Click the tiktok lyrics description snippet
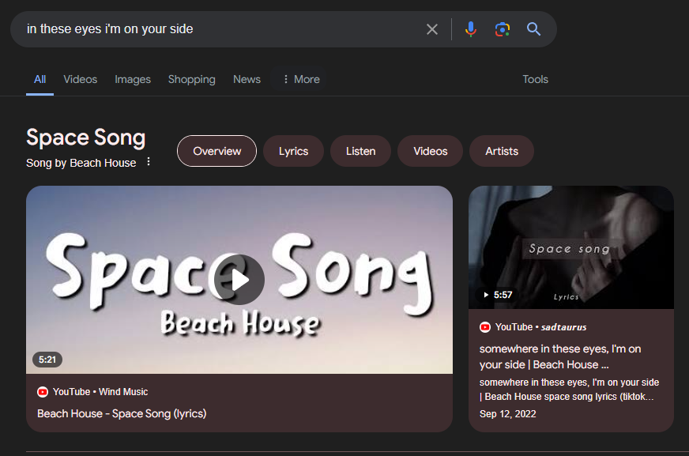 pos(569,390)
